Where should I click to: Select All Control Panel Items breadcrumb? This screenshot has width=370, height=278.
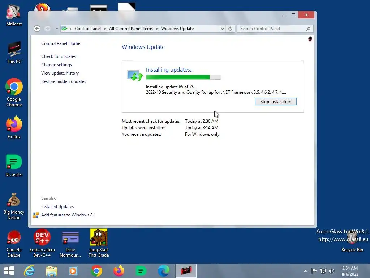click(131, 29)
